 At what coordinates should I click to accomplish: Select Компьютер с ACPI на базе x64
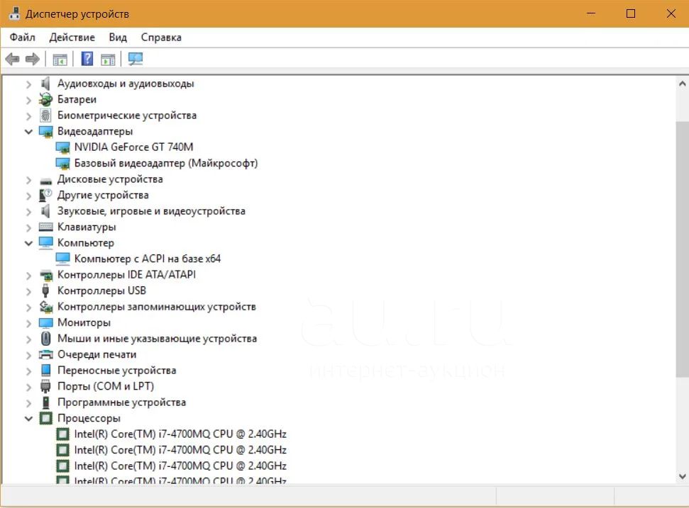coord(147,259)
